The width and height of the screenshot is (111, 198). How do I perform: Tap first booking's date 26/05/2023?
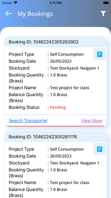click(61, 61)
